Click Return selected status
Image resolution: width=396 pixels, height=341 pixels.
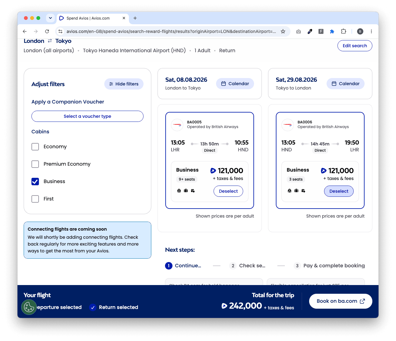click(x=114, y=307)
